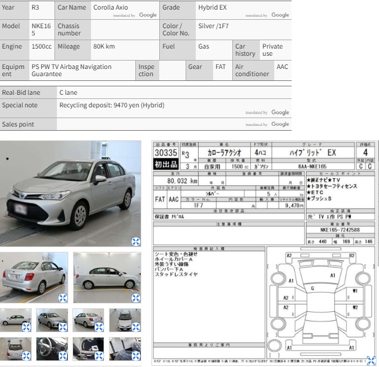Click 'Recycling deposit: 9470 yen (Hybrid)' note
This screenshot has width=379, height=367.
pyautogui.click(x=112, y=105)
